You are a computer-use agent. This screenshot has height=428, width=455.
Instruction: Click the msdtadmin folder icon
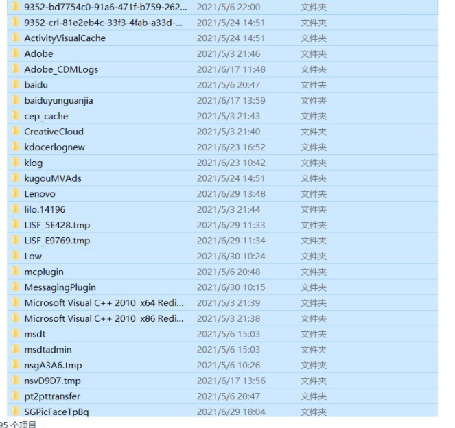coord(15,350)
